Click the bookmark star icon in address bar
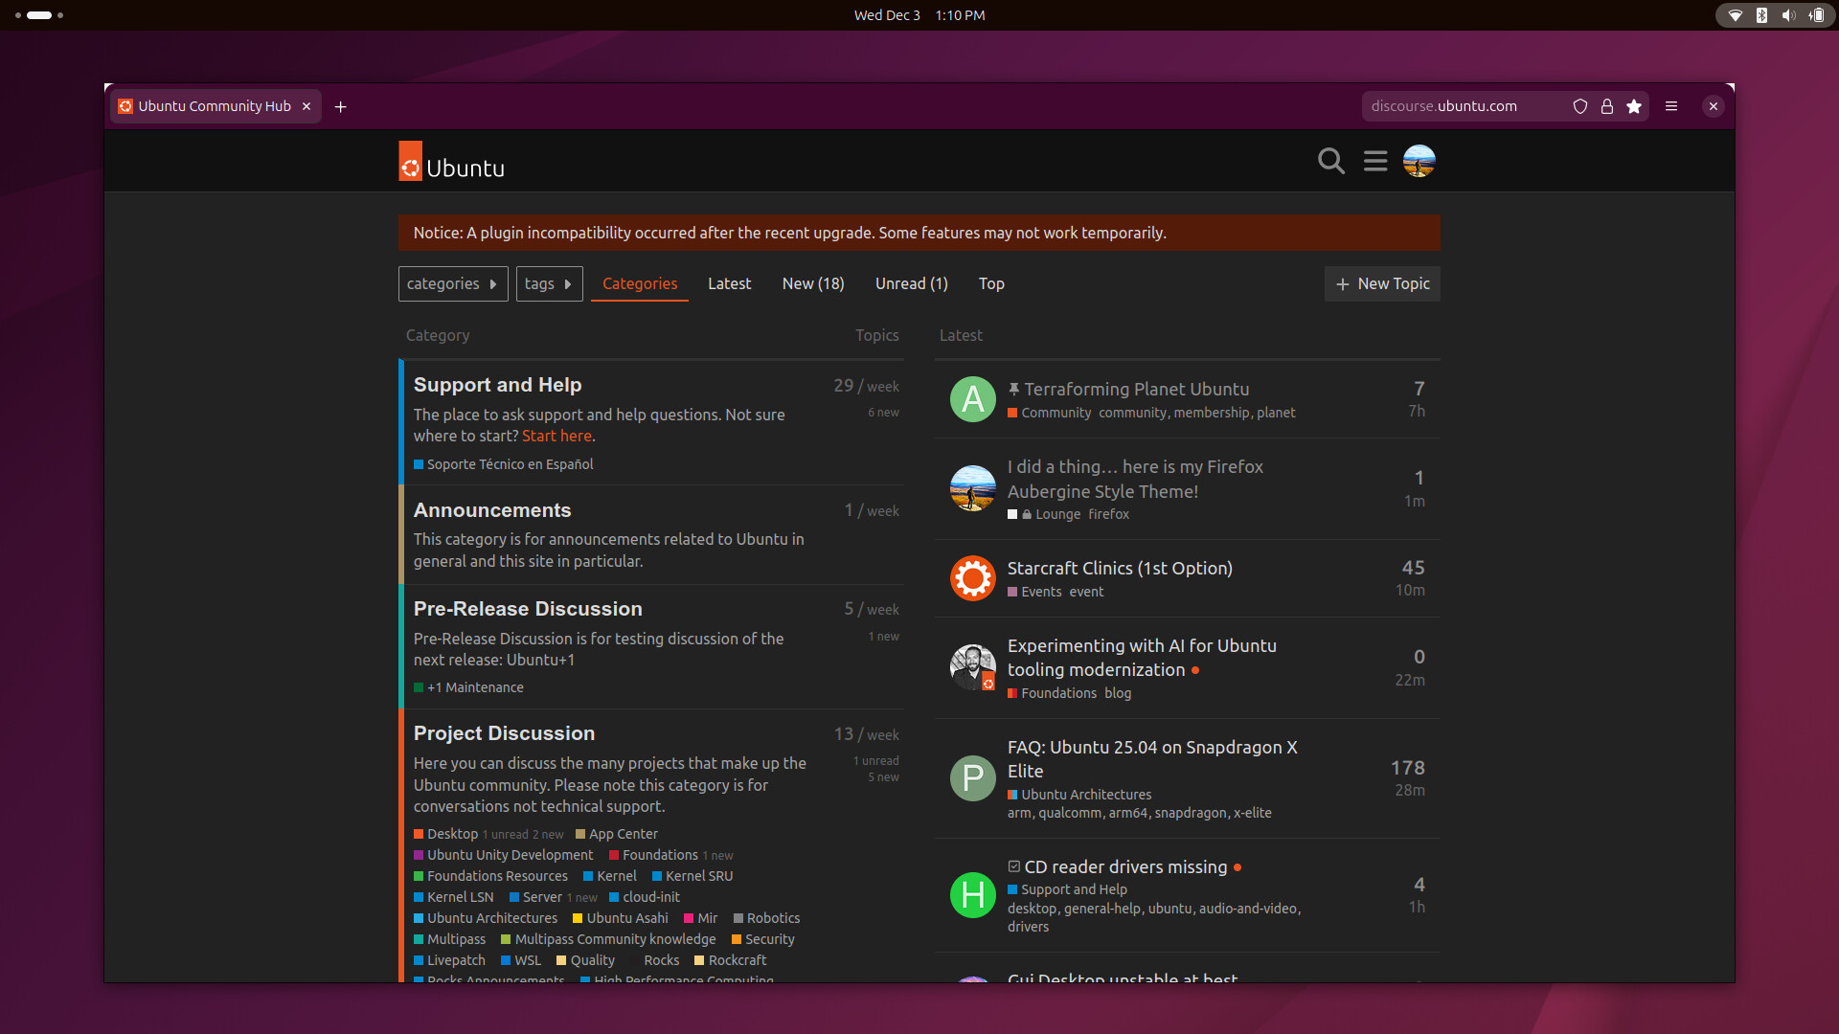This screenshot has height=1034, width=1839. (x=1634, y=106)
